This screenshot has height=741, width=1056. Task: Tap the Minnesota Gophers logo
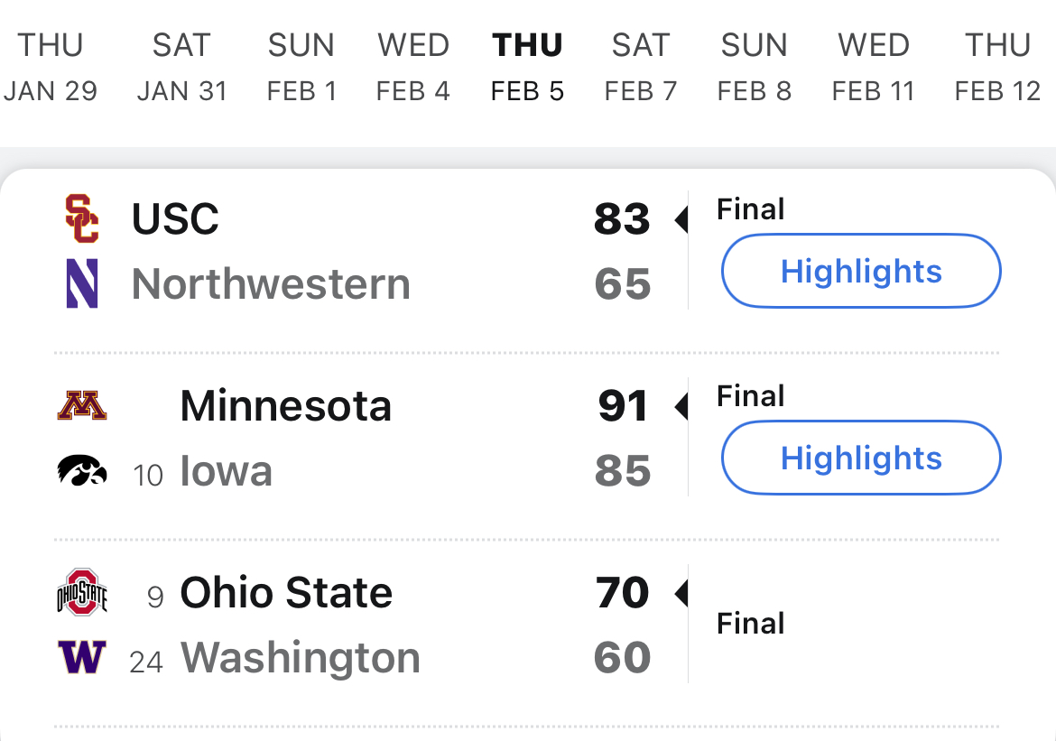[82, 406]
